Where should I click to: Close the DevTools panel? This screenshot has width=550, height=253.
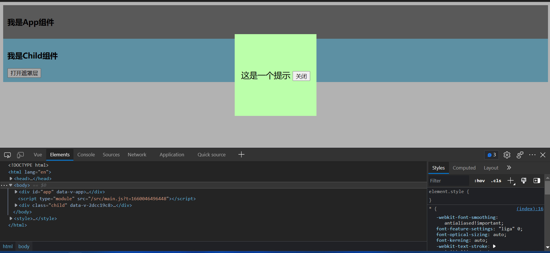tap(543, 155)
